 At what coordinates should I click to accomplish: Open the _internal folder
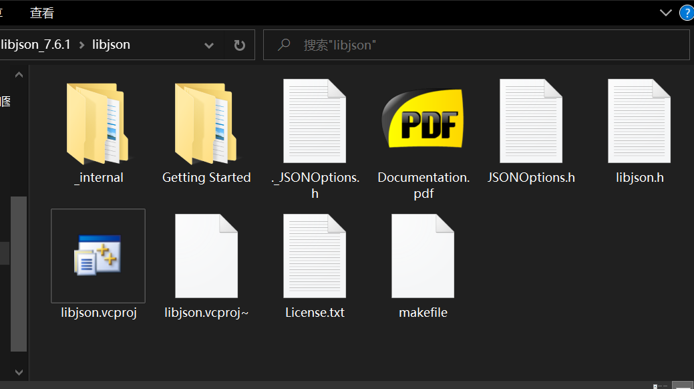[x=98, y=125]
